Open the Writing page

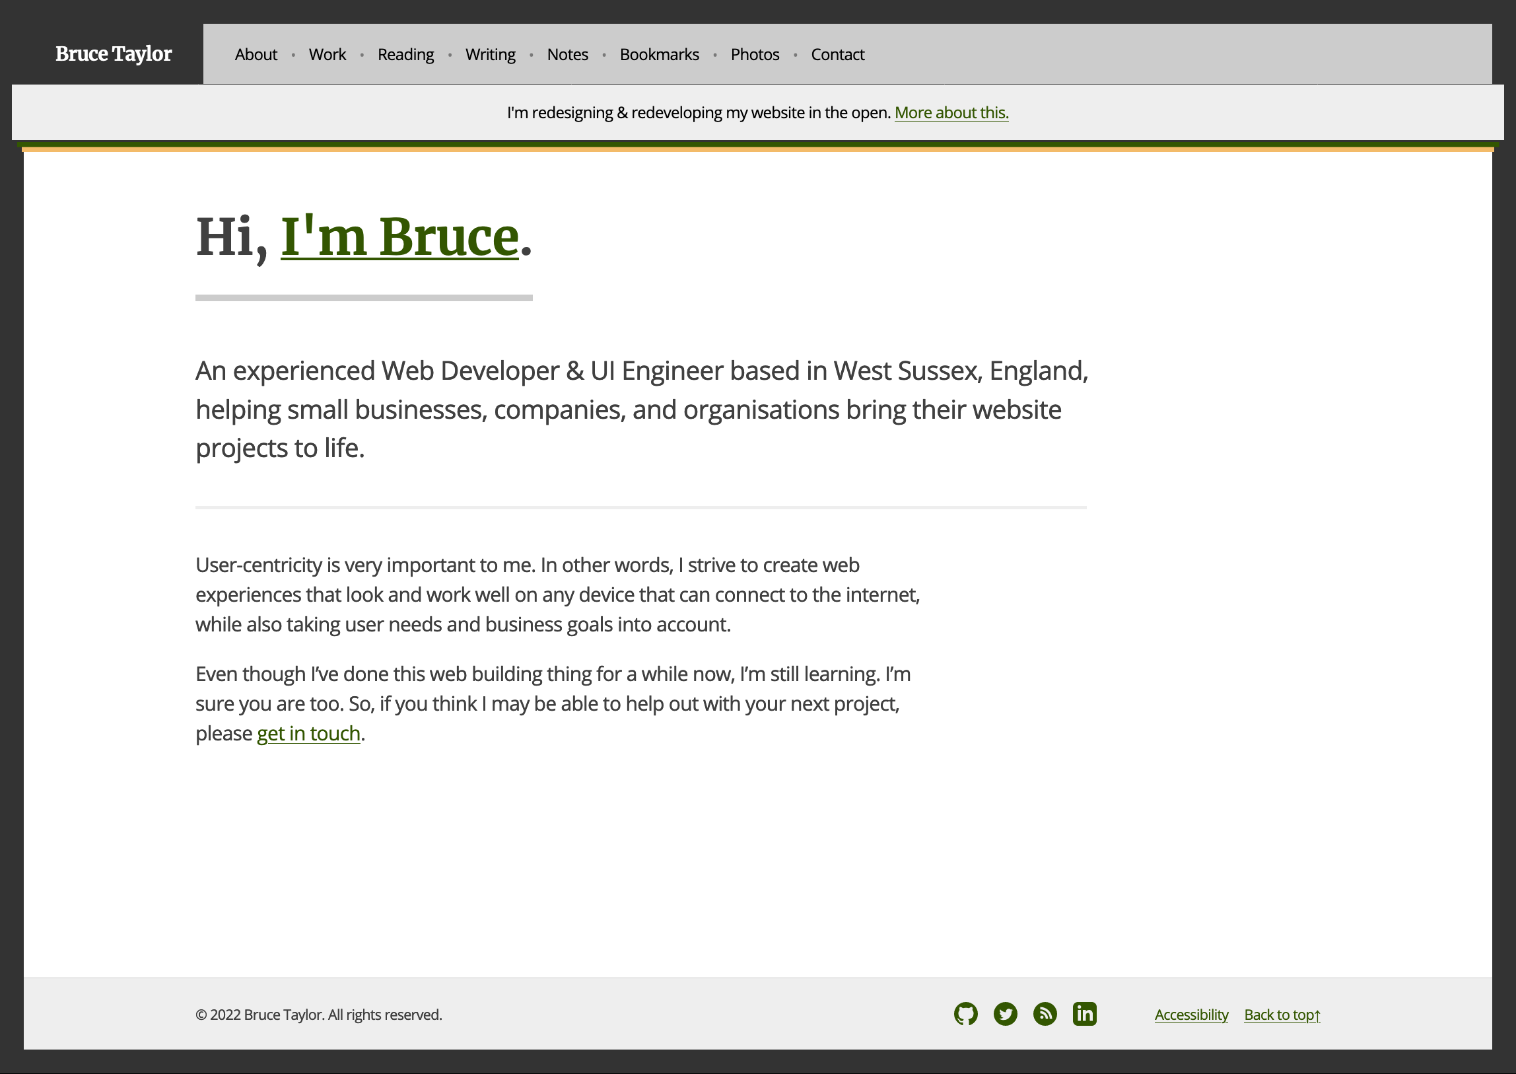[x=490, y=54]
